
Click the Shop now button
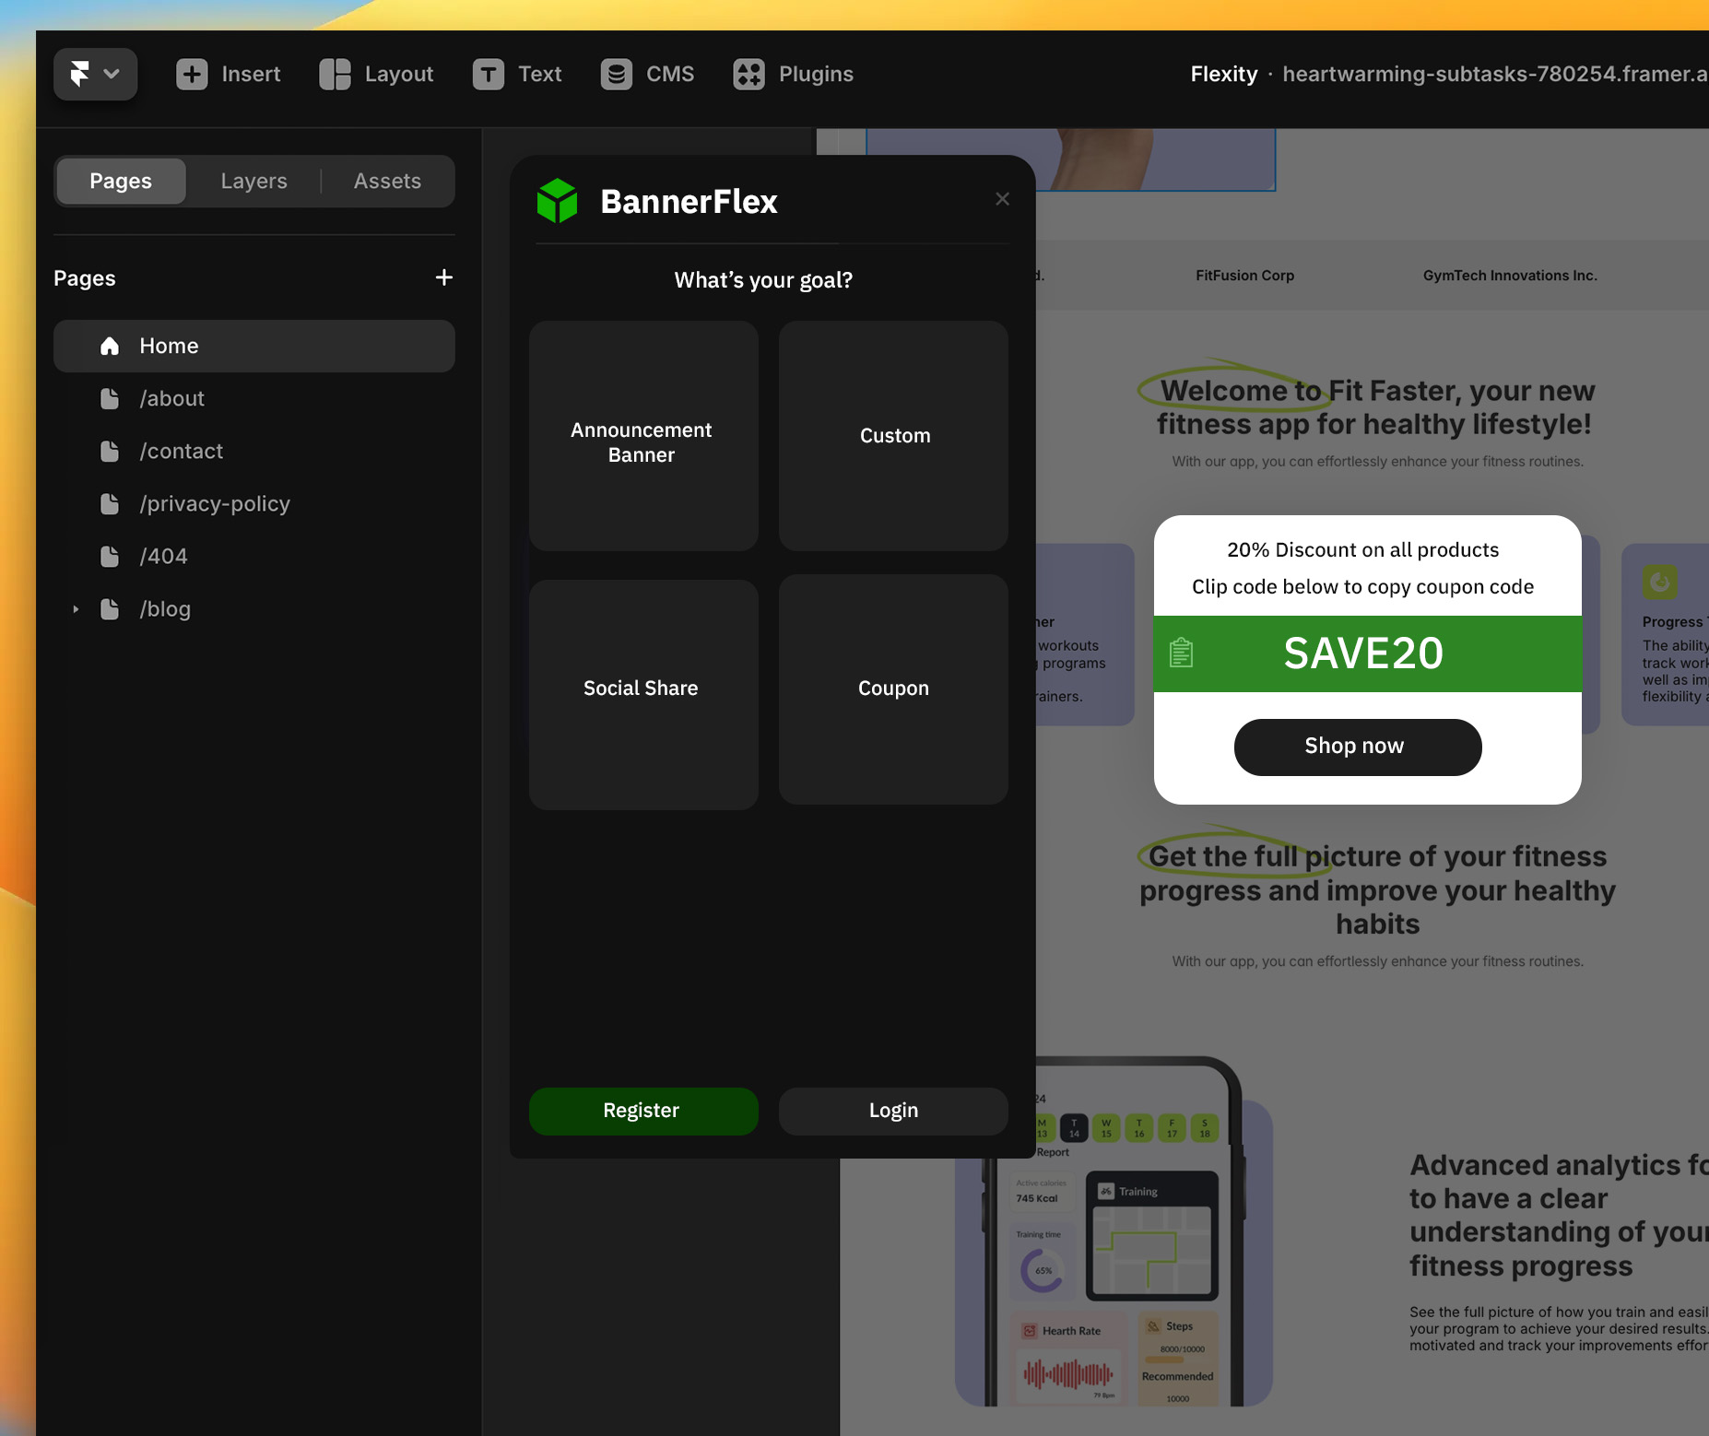point(1358,747)
